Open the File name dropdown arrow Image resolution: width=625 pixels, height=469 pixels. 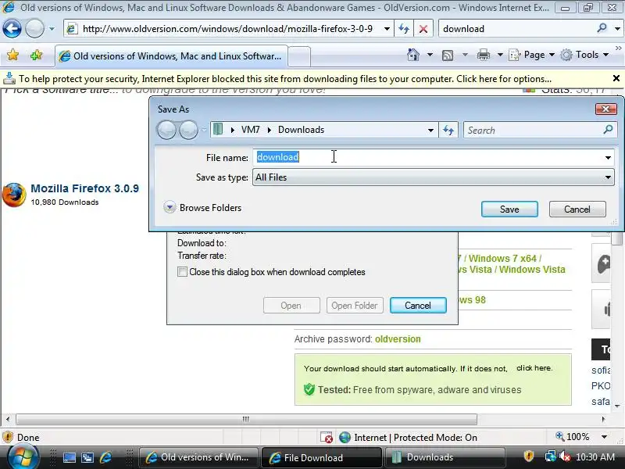point(608,158)
